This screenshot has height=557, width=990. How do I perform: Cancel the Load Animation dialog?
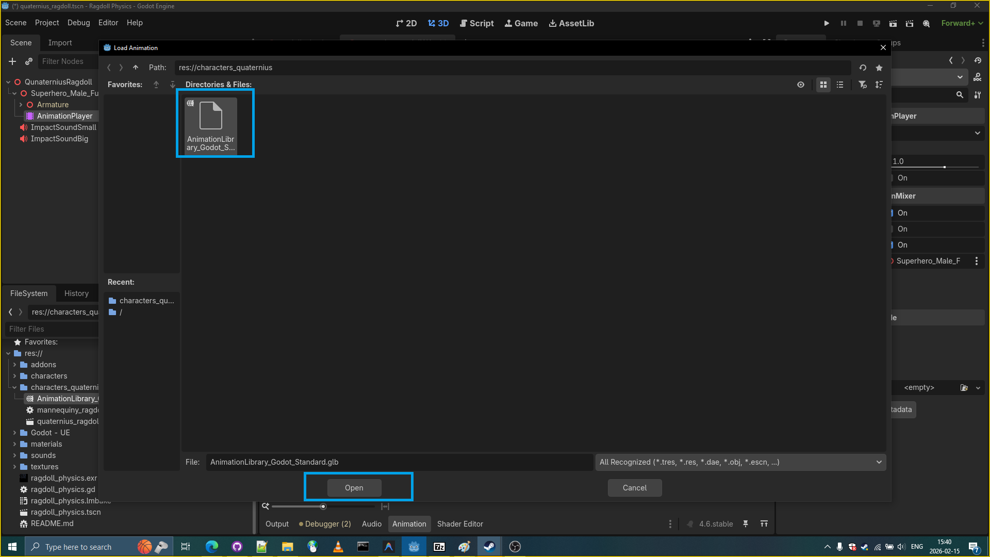[634, 488]
